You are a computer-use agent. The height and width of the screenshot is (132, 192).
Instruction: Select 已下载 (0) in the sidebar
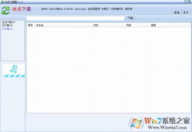(x=7, y=25)
